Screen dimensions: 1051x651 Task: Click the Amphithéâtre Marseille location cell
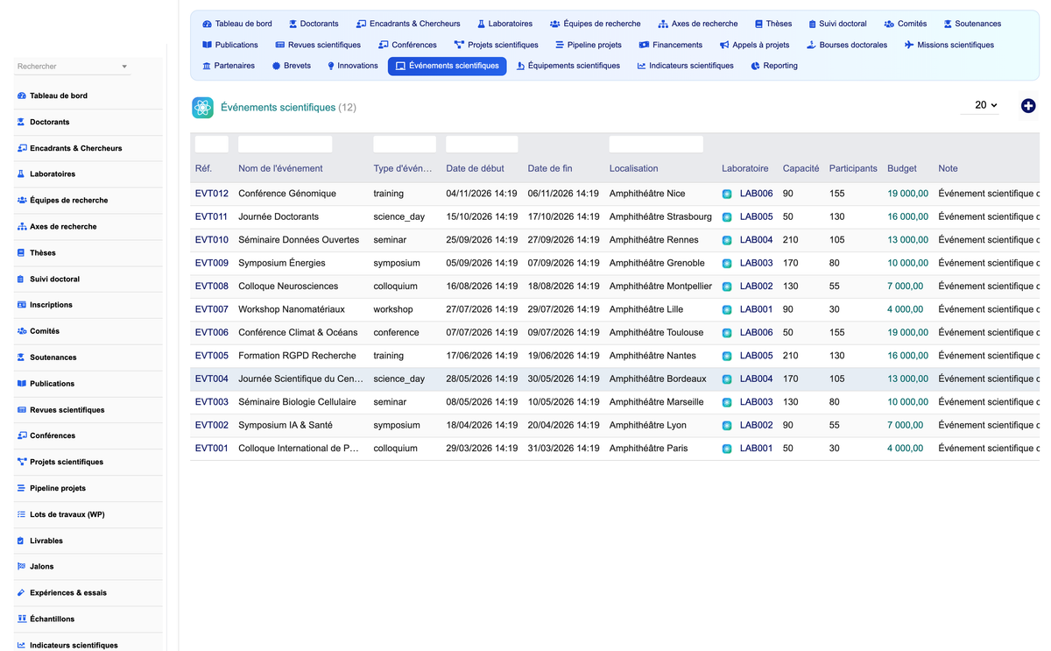(657, 402)
